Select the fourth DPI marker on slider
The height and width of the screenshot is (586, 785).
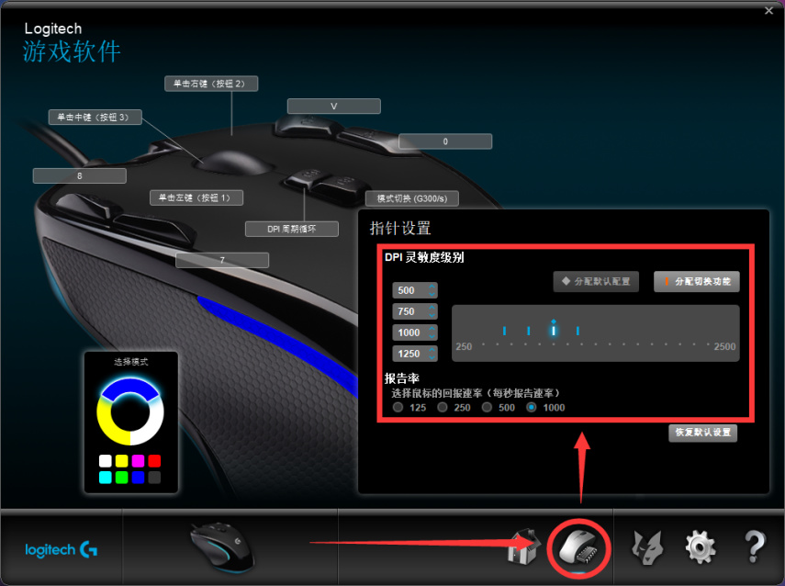coord(578,331)
